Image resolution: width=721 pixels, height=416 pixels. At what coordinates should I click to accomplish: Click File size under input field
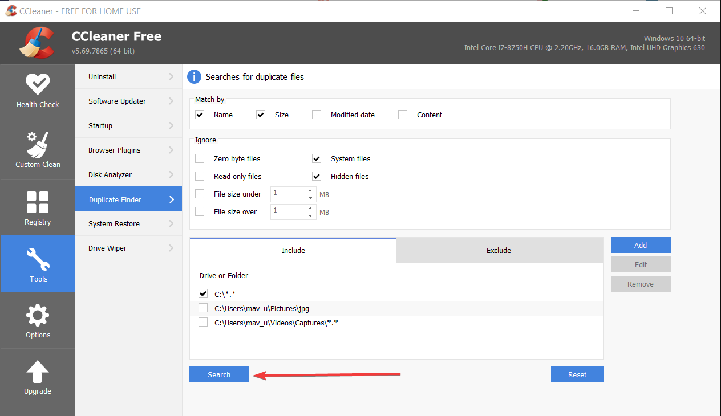tap(287, 194)
